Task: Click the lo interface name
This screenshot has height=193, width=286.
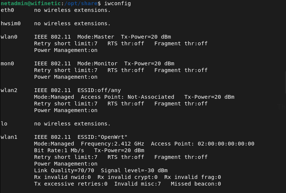Action: (4, 124)
